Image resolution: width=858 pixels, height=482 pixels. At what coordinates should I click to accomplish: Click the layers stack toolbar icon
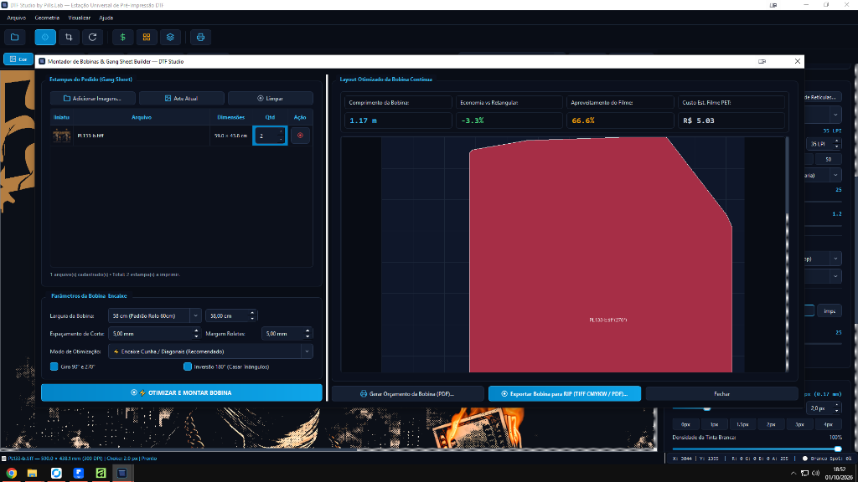(170, 37)
